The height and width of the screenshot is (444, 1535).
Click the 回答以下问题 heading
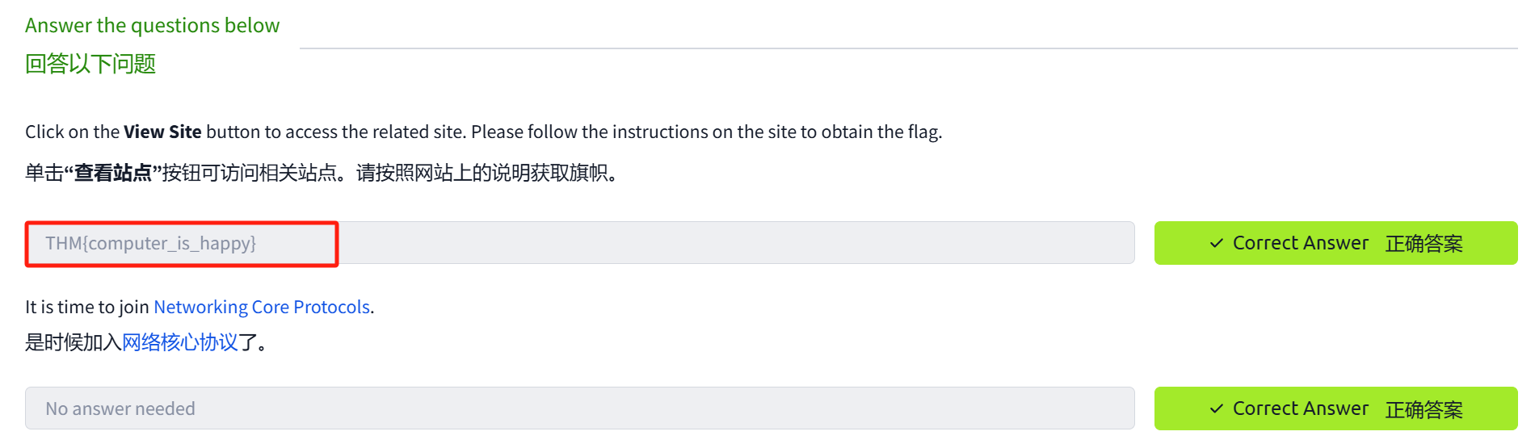point(90,63)
